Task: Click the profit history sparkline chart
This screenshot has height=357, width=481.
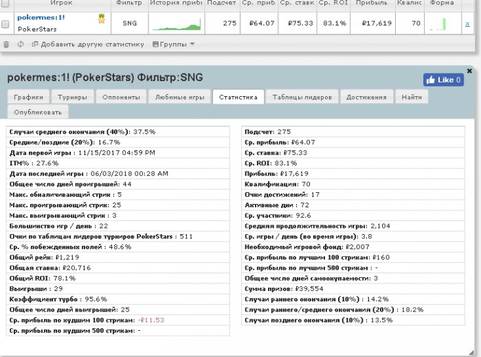Action: click(177, 24)
